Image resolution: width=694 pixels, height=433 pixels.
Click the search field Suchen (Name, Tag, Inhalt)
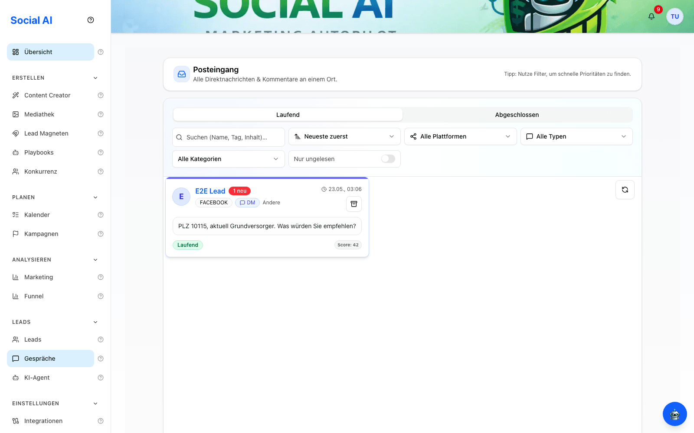point(229,137)
